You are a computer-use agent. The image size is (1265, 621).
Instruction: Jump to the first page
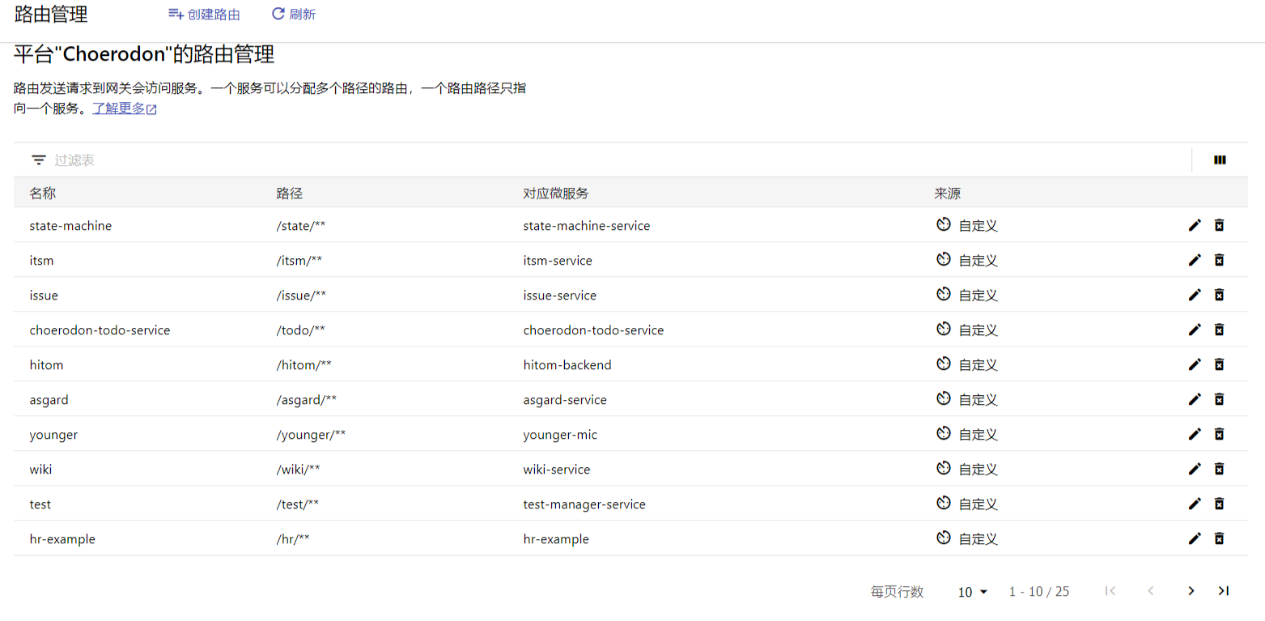click(x=1110, y=591)
